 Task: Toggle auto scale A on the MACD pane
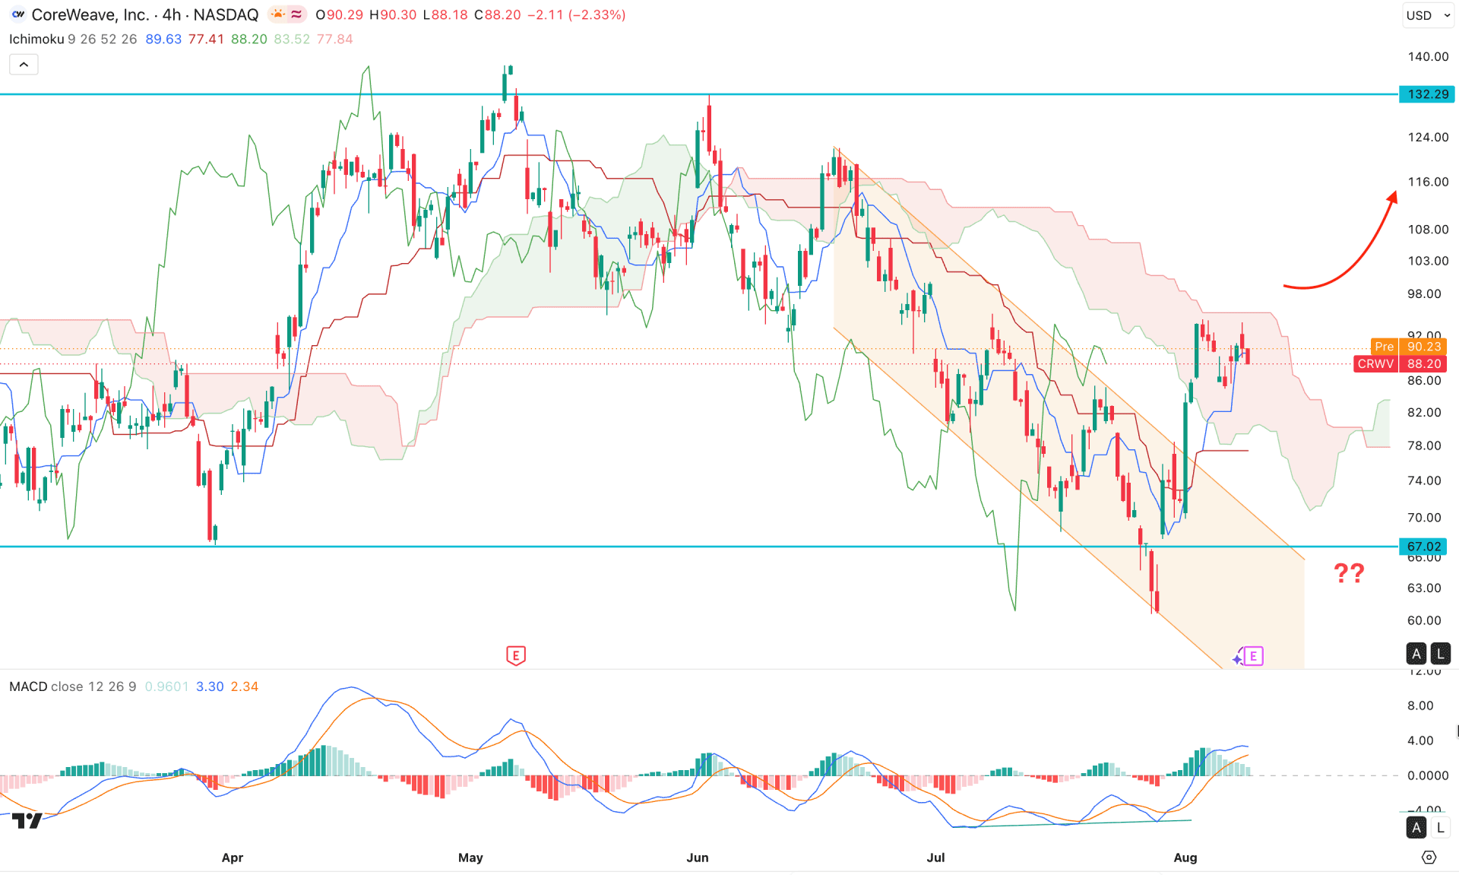1416,827
